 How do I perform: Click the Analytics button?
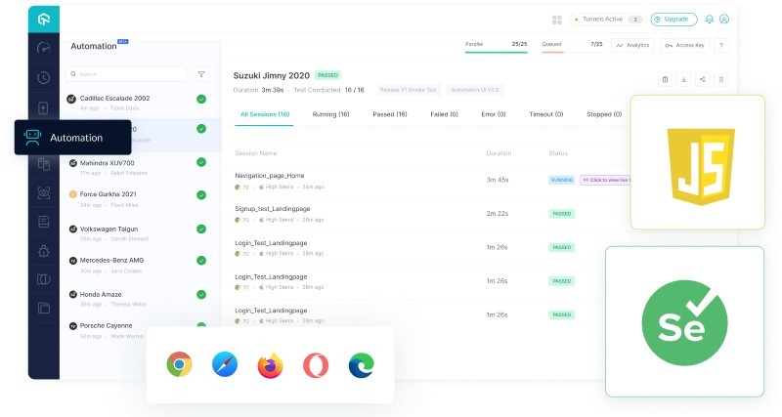632,45
